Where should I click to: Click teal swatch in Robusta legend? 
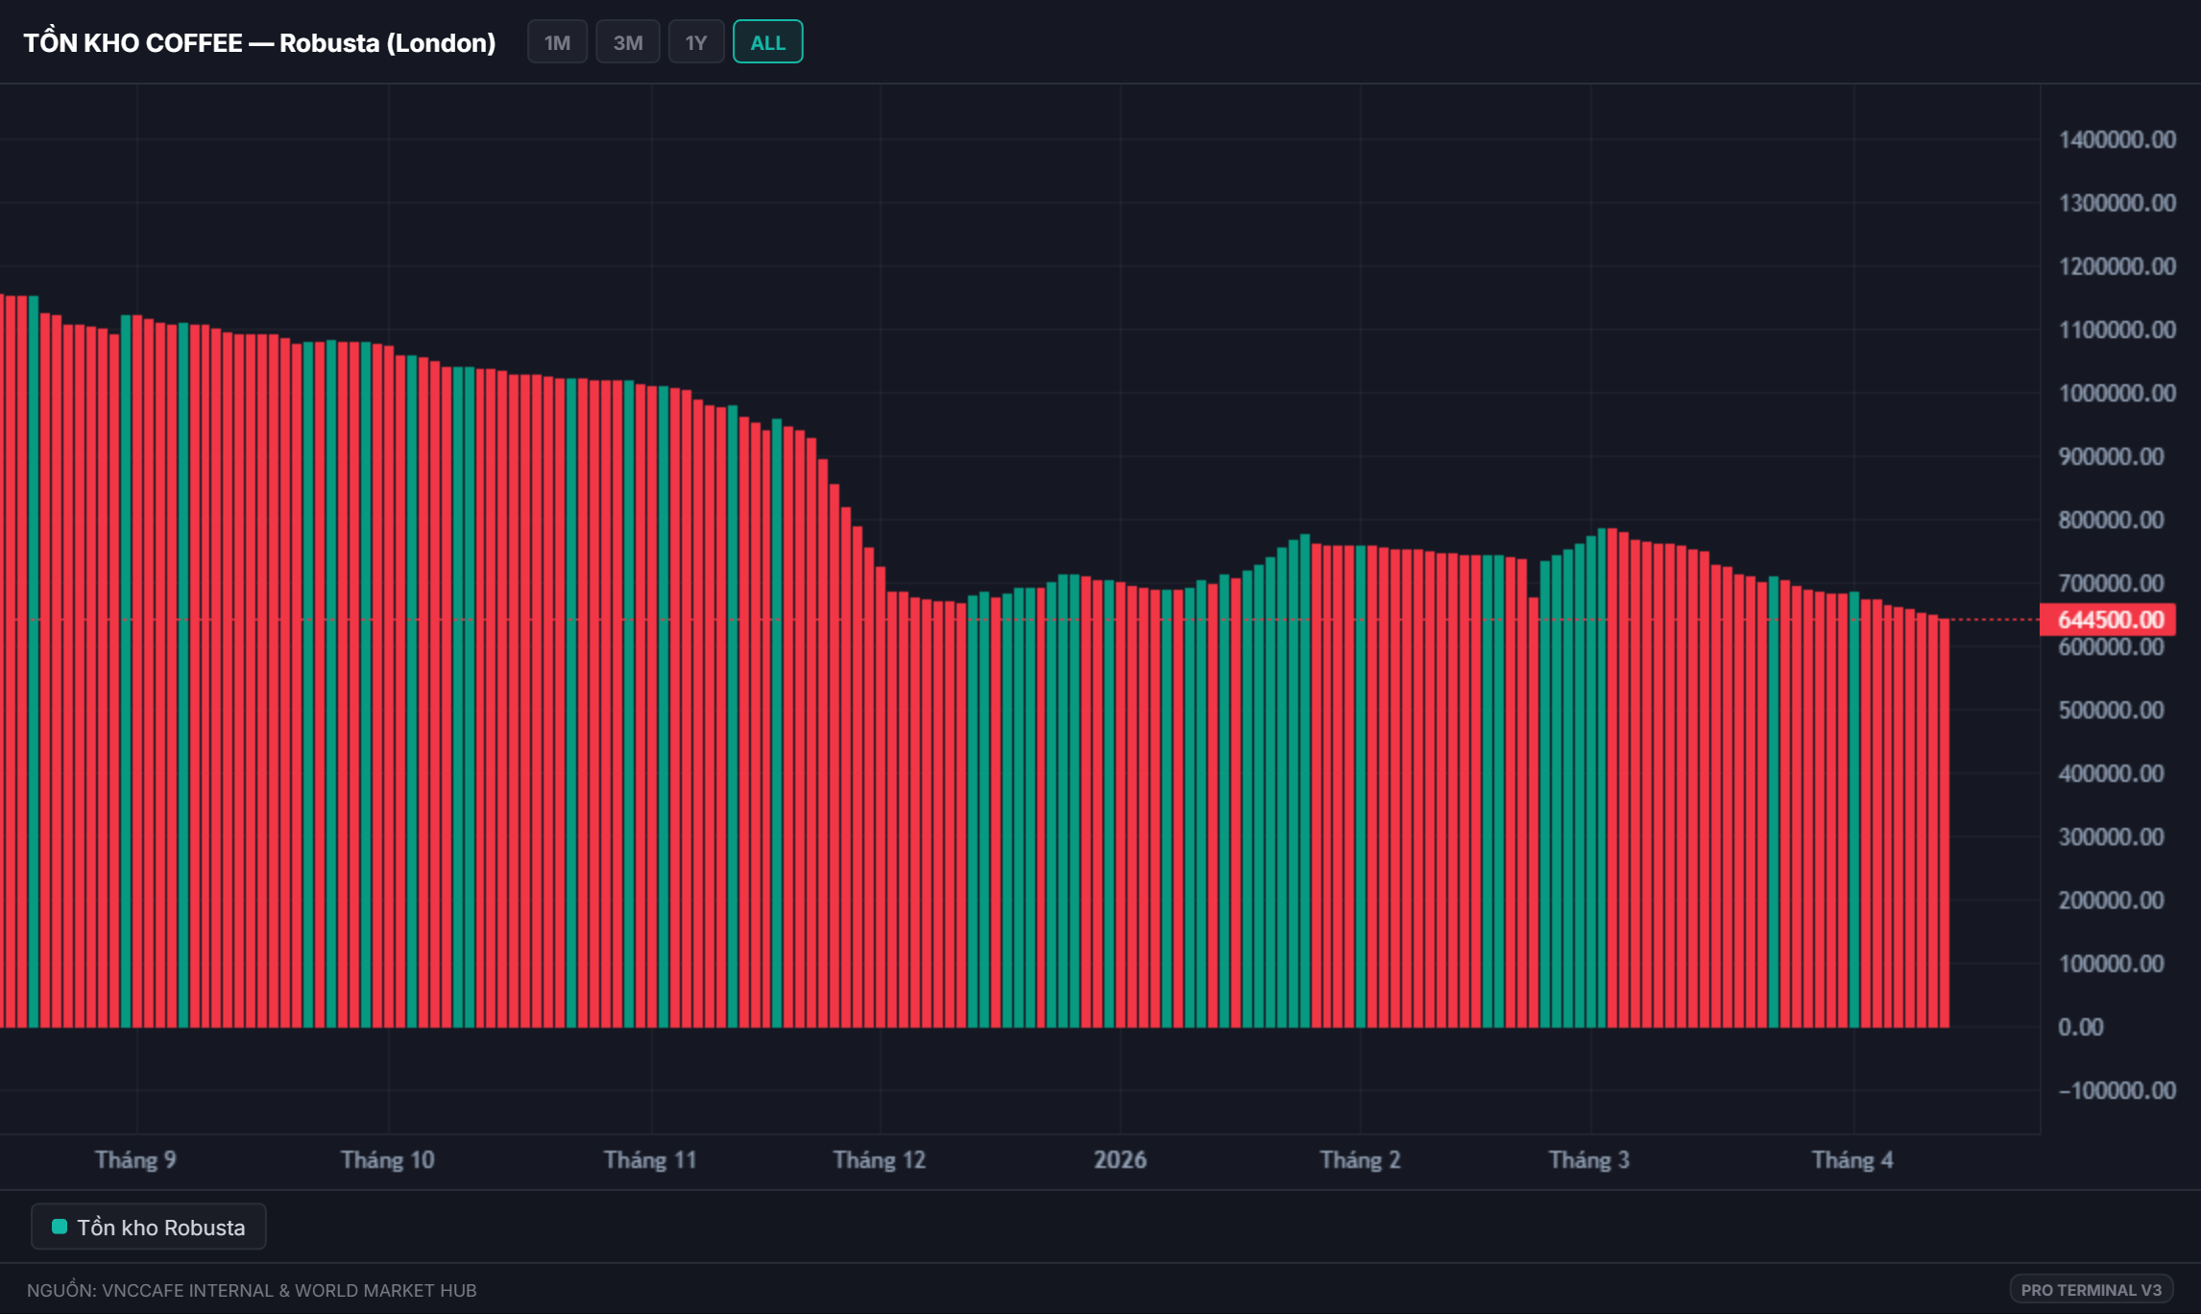[x=60, y=1227]
